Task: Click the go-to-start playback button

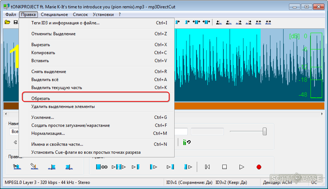Action: 207,167
